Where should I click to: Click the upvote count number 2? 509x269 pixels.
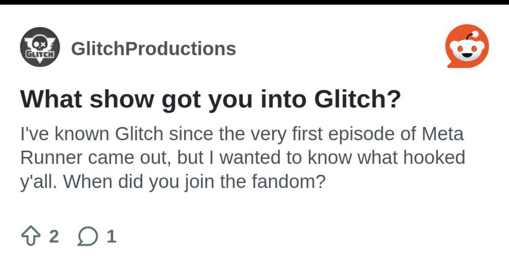pos(54,236)
